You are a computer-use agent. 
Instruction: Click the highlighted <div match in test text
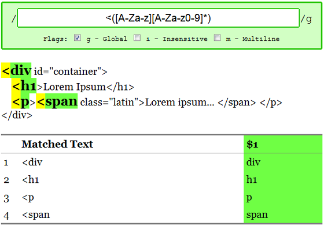(x=16, y=70)
